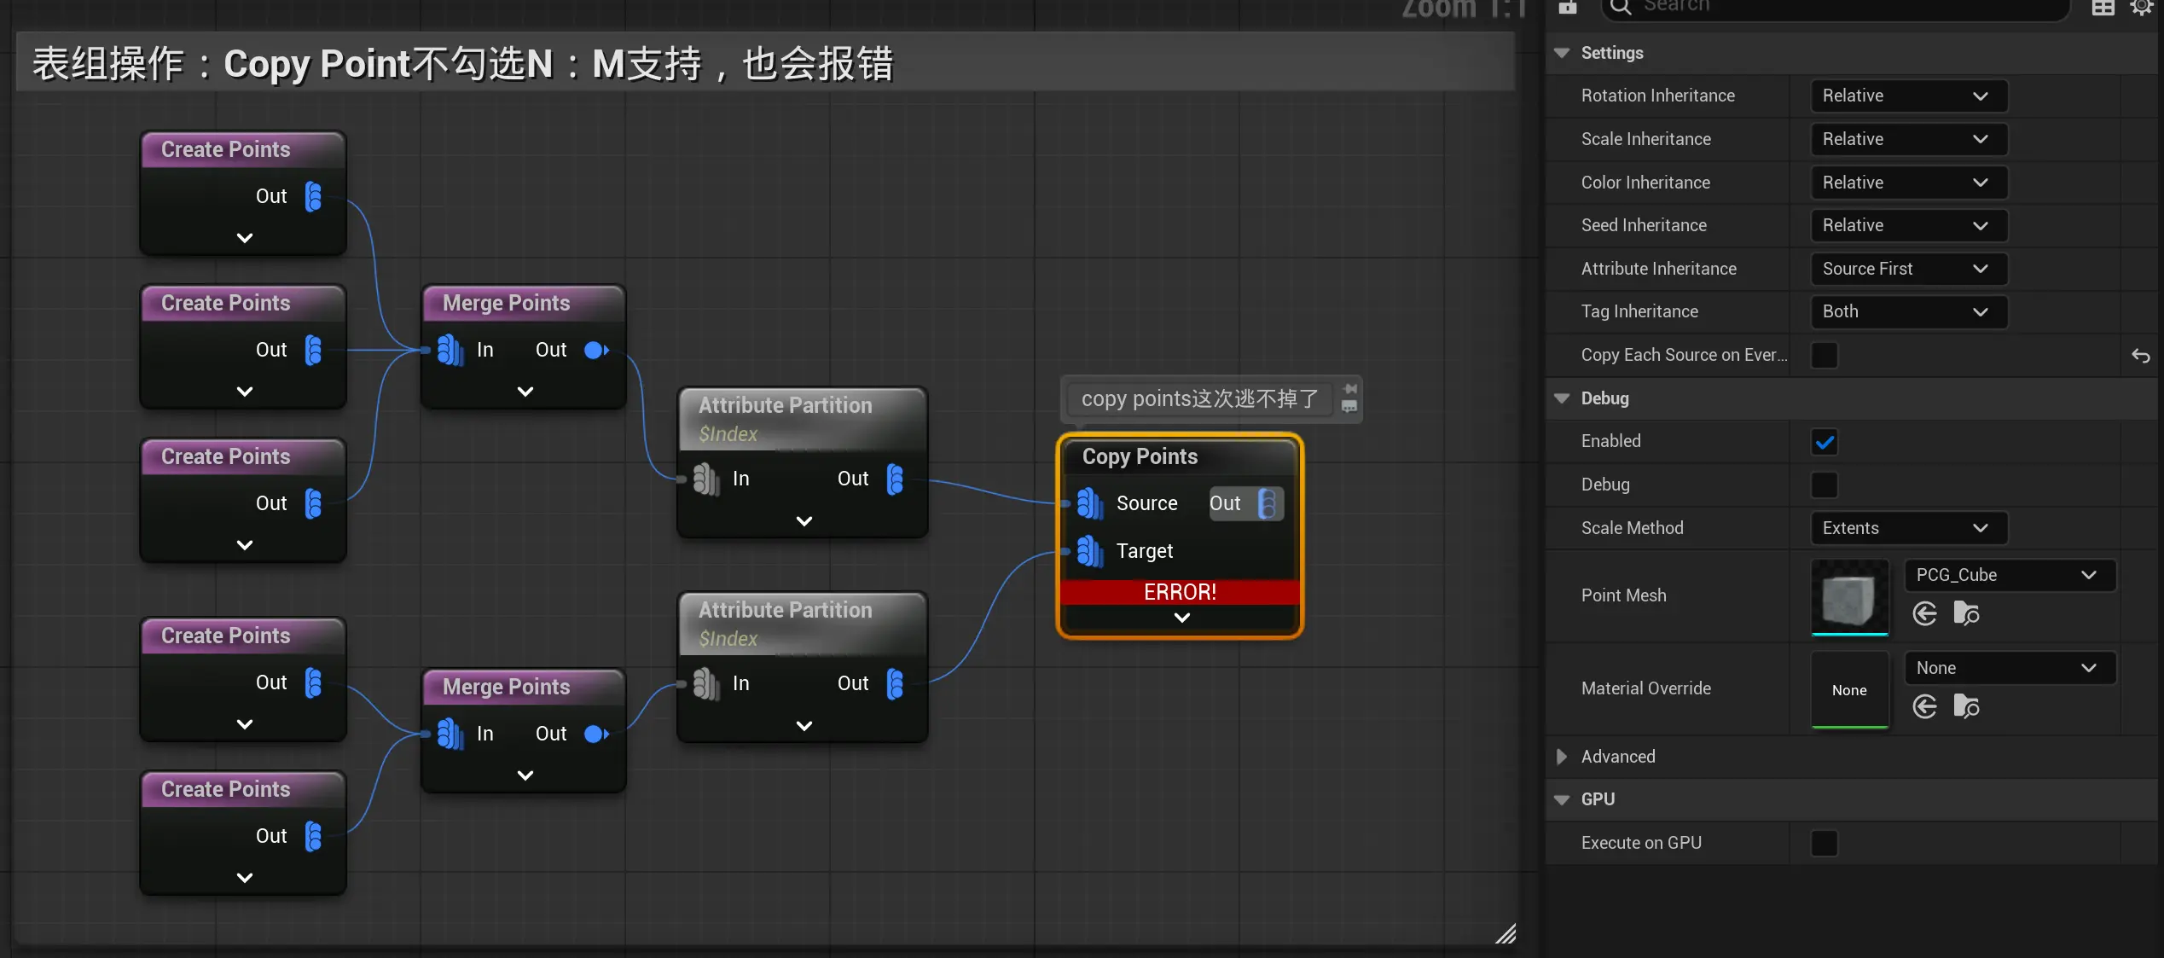2164x958 pixels.
Task: Browse to Material Override asset in Content Browser
Action: [1966, 706]
